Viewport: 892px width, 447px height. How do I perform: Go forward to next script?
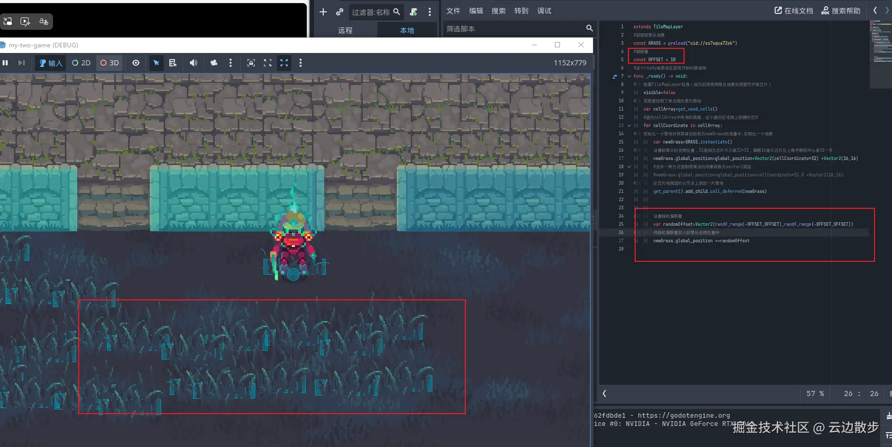coord(887,10)
